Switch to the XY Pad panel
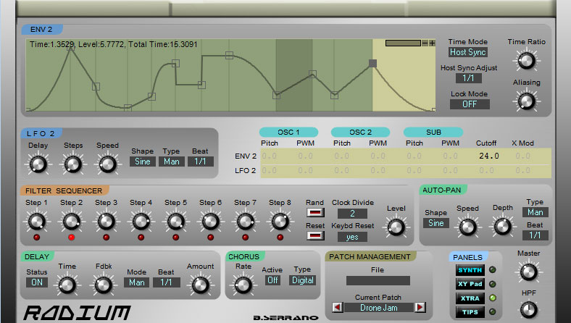Viewport: 571px width, 323px height. [x=470, y=285]
